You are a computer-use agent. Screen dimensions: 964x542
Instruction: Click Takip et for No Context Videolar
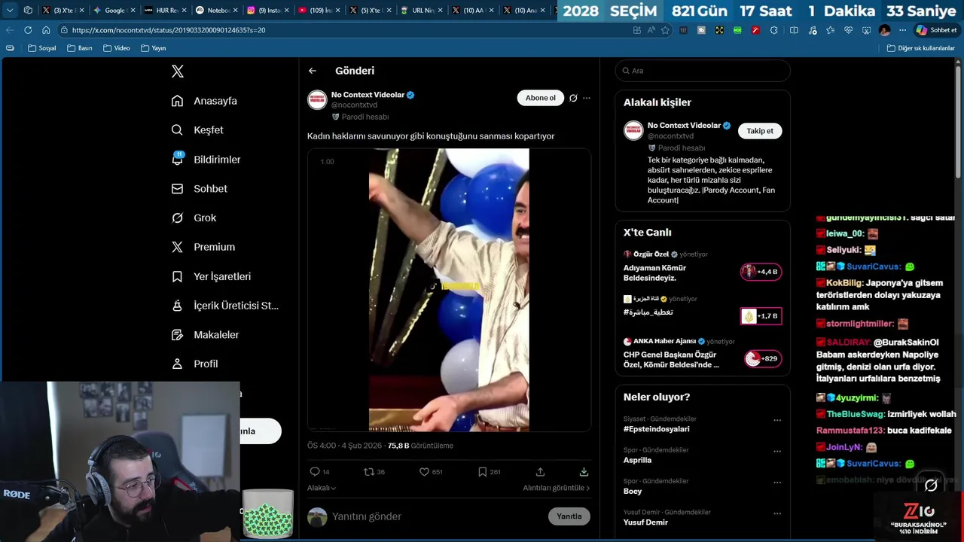[x=760, y=131]
